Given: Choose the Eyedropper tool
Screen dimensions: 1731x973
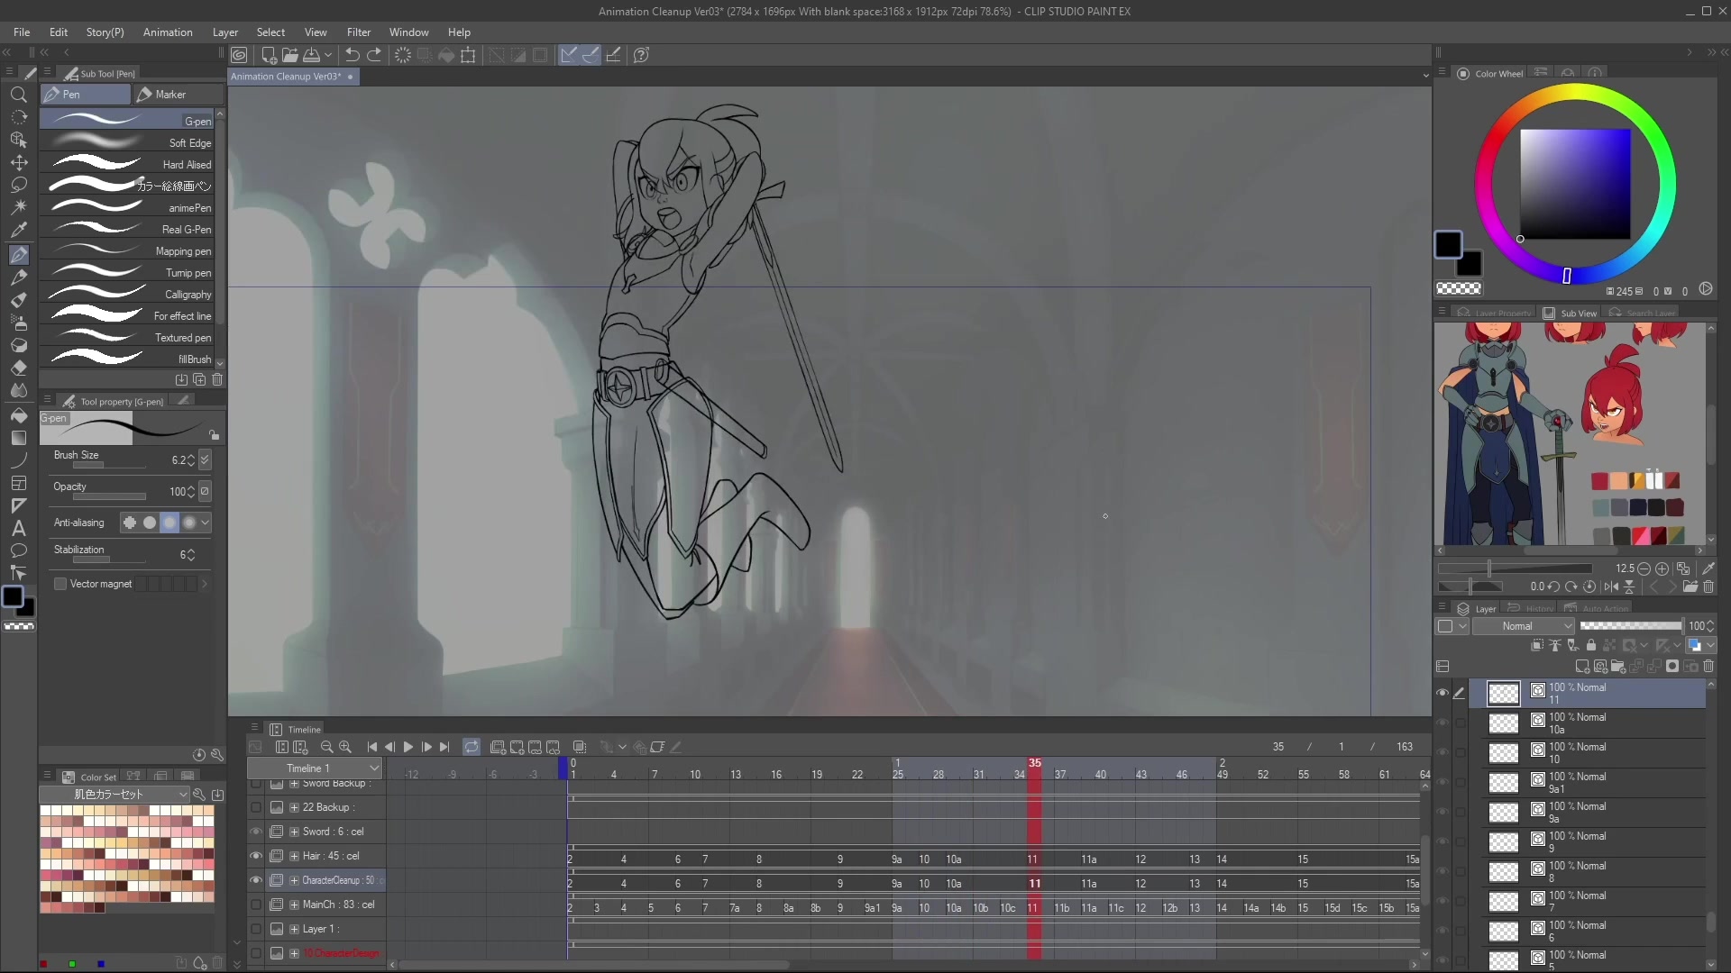Looking at the screenshot, I should pyautogui.click(x=18, y=230).
